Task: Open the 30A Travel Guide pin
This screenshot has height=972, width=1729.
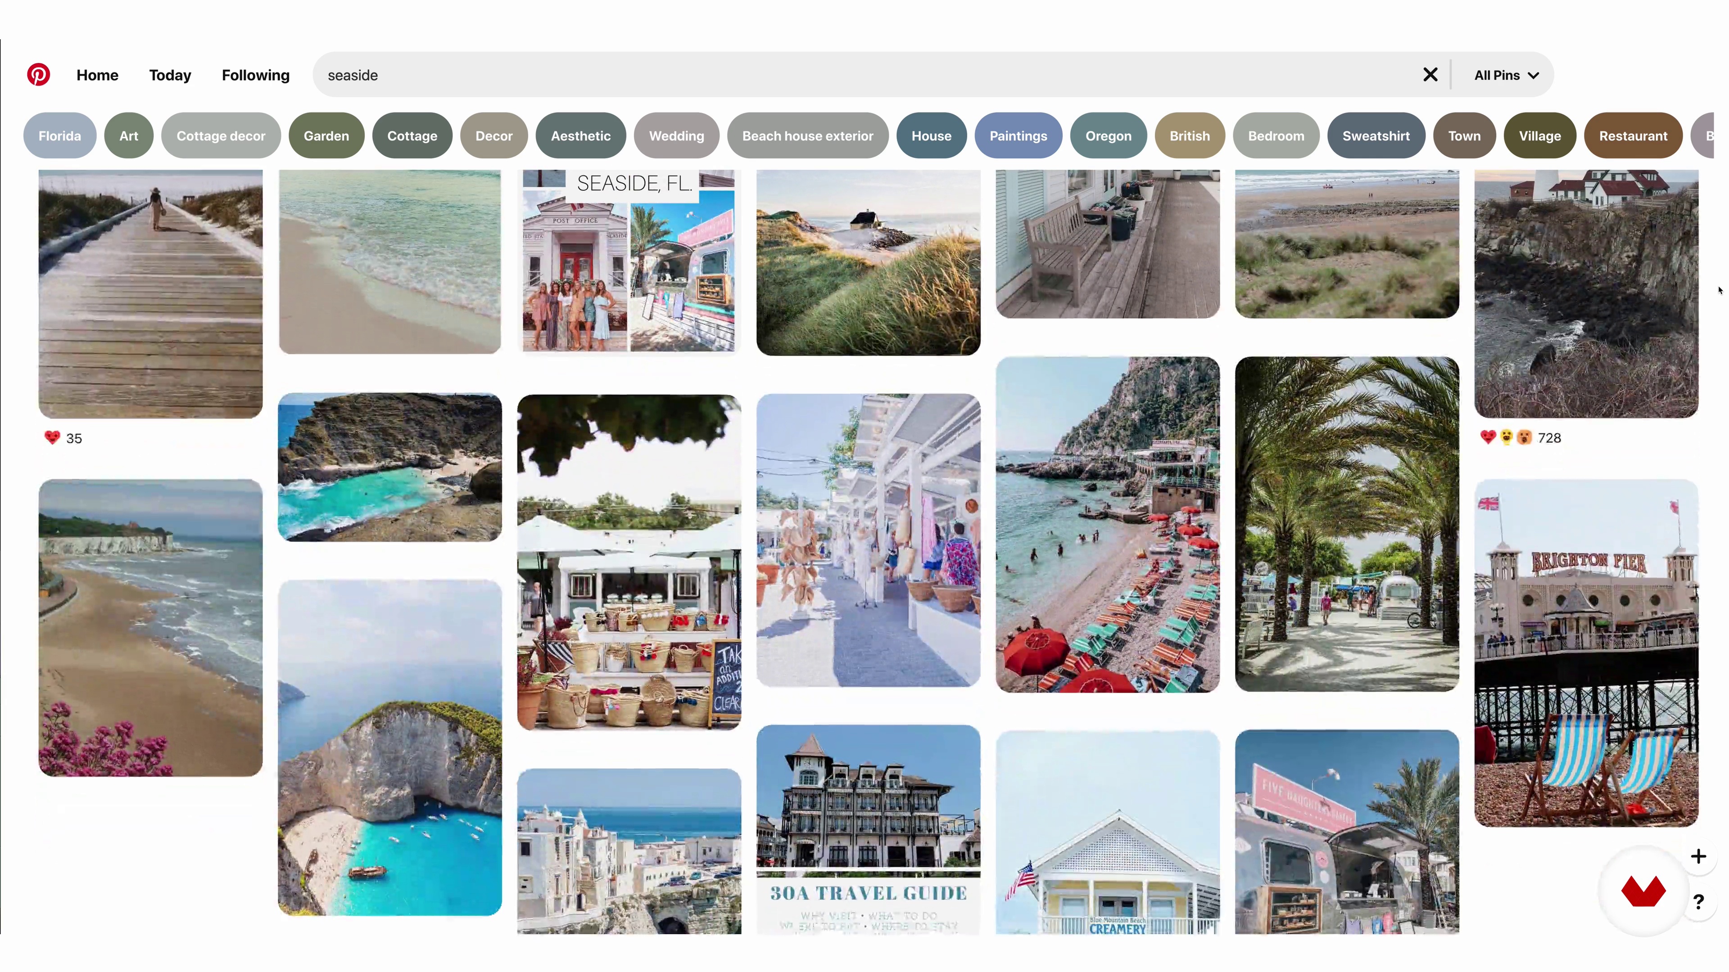Action: [x=868, y=829]
